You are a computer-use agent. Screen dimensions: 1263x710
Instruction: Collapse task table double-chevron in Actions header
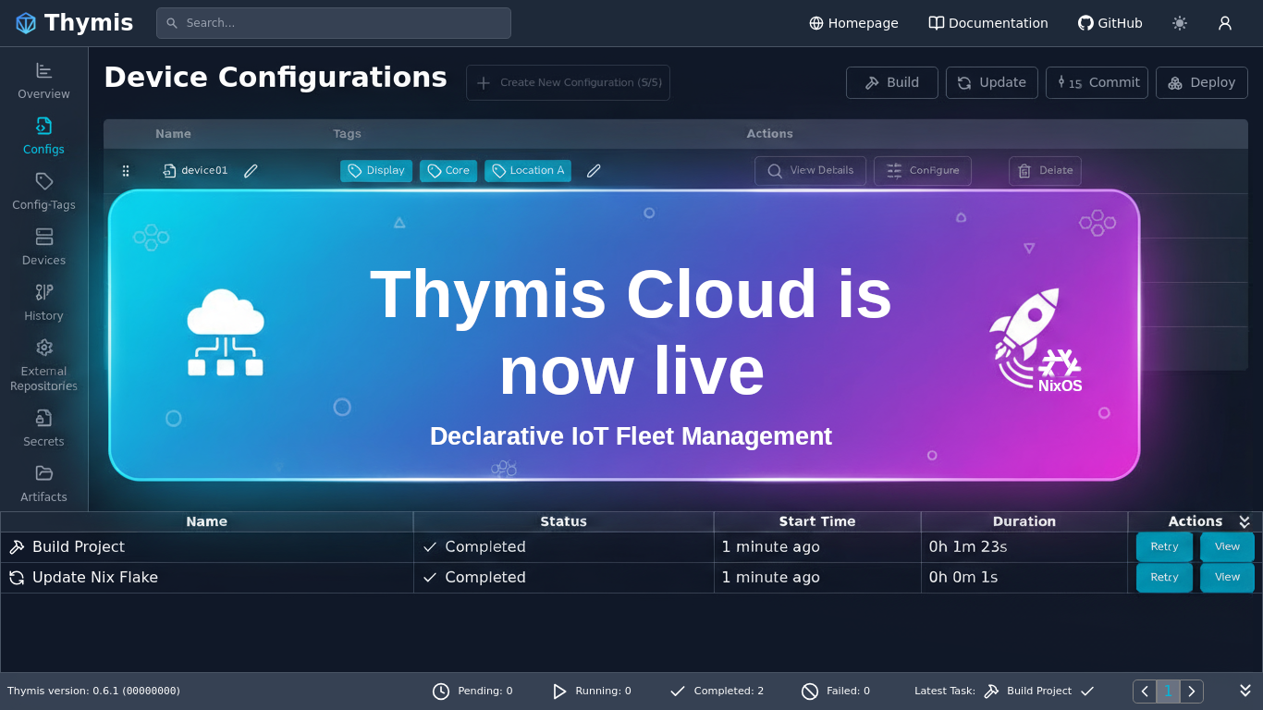(x=1245, y=522)
